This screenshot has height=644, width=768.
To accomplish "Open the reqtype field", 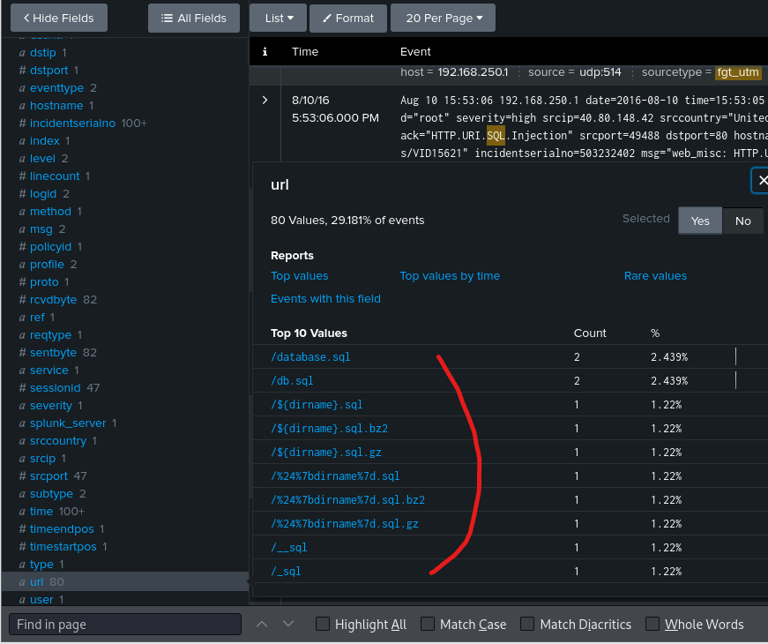I will click(x=50, y=334).
